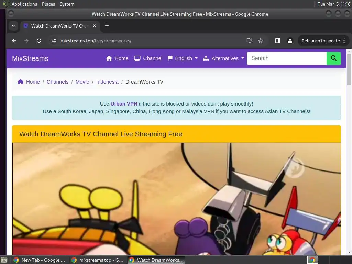
Task: Open Movie breadcrumb link
Action: click(x=82, y=82)
